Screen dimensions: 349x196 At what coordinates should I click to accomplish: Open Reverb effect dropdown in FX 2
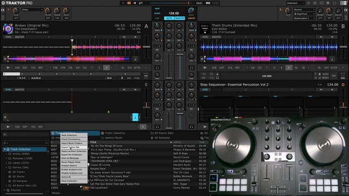(304, 10)
